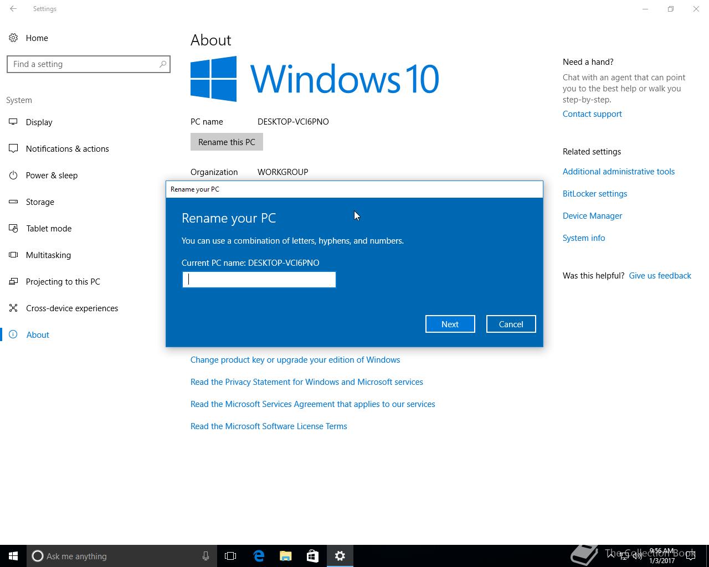Image resolution: width=709 pixels, height=567 pixels.
Task: Click the Ask me anything search box
Action: [122, 556]
